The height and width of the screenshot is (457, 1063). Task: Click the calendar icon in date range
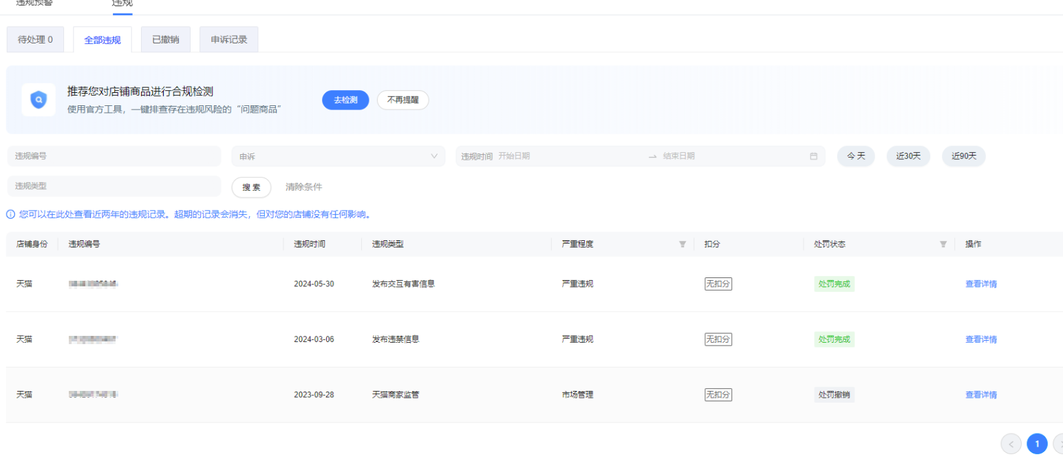[x=813, y=156]
